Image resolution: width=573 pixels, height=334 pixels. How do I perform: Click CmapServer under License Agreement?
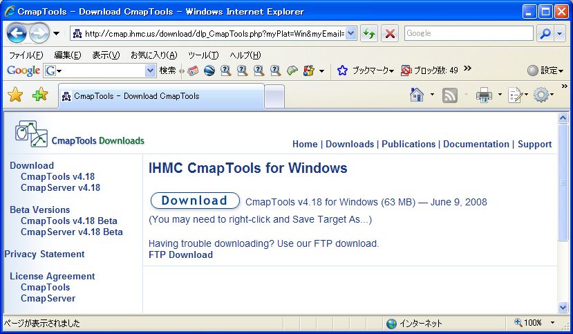tap(48, 298)
